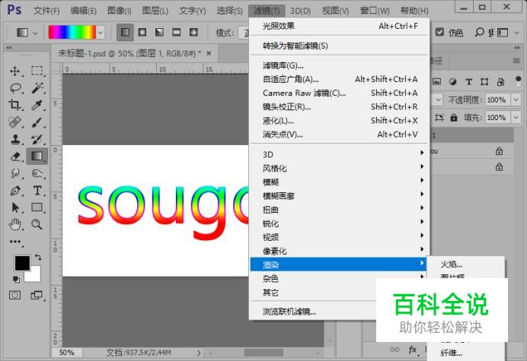The height and width of the screenshot is (361, 527).
Task: Choose diamond gradient style button
Action: tap(193, 32)
